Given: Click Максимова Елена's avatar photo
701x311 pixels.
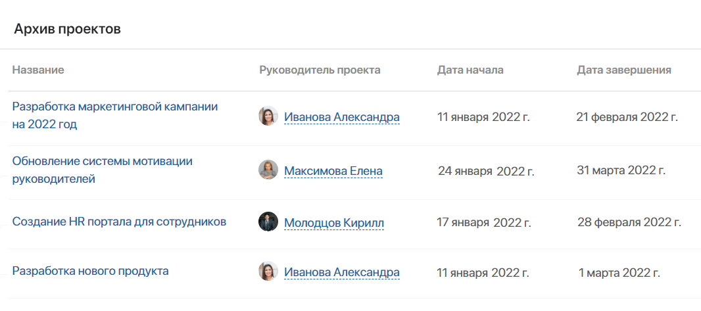Looking at the screenshot, I should (x=268, y=170).
